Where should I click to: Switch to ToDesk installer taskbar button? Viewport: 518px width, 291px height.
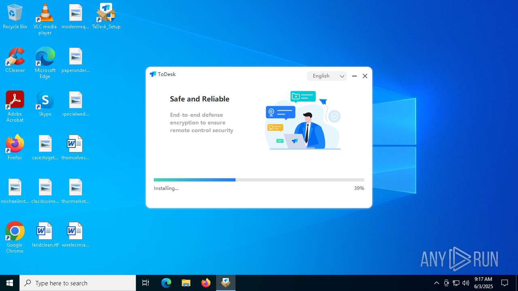tap(226, 283)
